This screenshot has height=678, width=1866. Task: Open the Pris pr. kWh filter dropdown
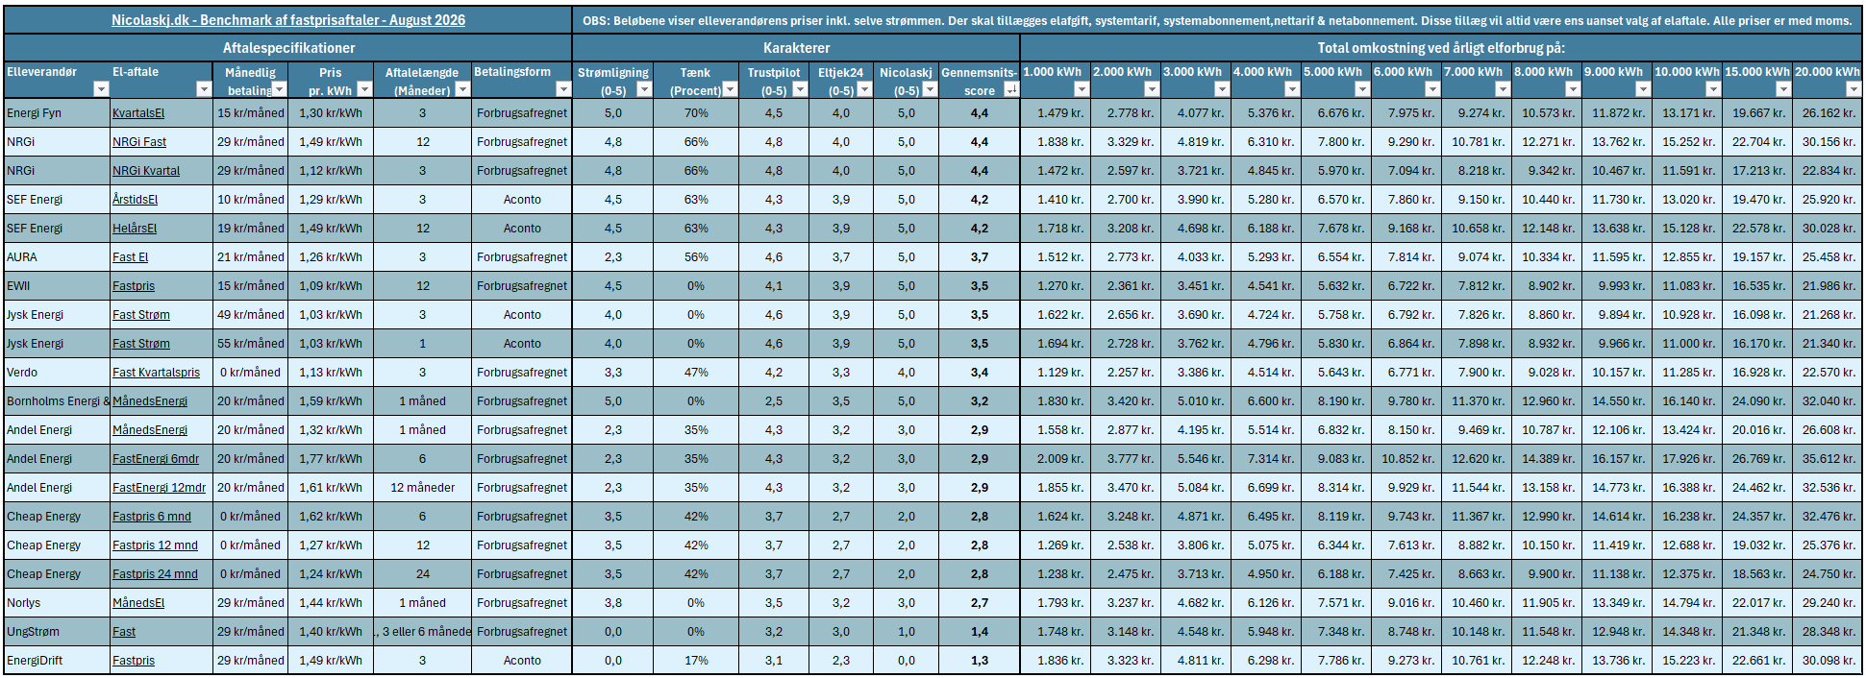(364, 89)
